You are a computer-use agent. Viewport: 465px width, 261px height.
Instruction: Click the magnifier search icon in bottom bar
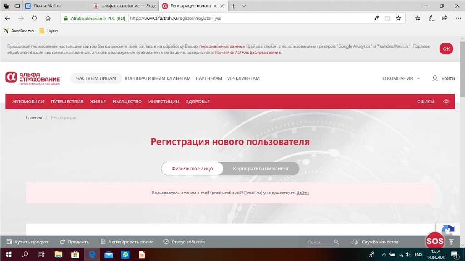[x=336, y=242]
